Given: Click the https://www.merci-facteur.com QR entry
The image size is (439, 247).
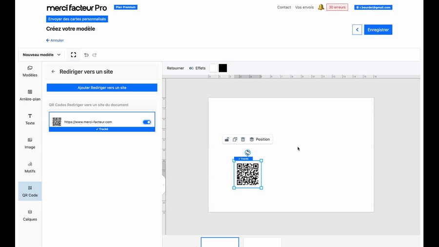Looking at the screenshot, I should [102, 122].
